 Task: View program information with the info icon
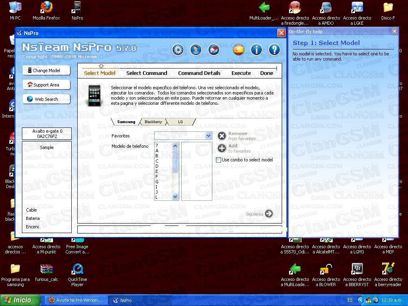pyautogui.click(x=256, y=50)
